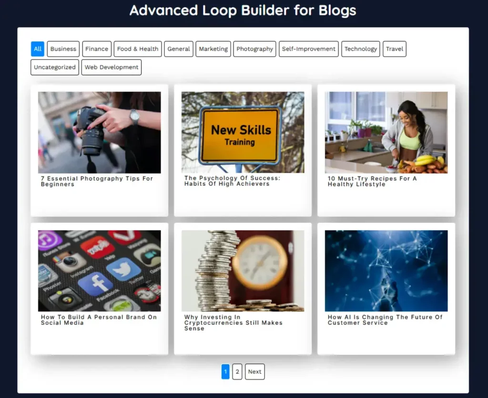Viewport: 488px width, 398px height.
Task: Click the Next pagination button
Action: point(254,372)
